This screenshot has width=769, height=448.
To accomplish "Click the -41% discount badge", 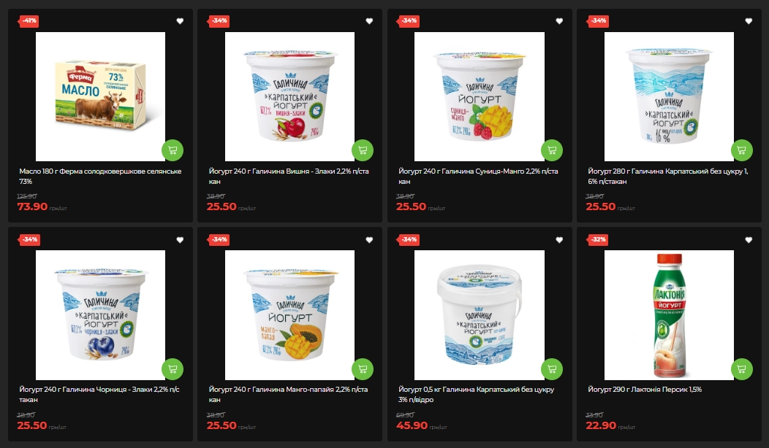I will tap(29, 21).
